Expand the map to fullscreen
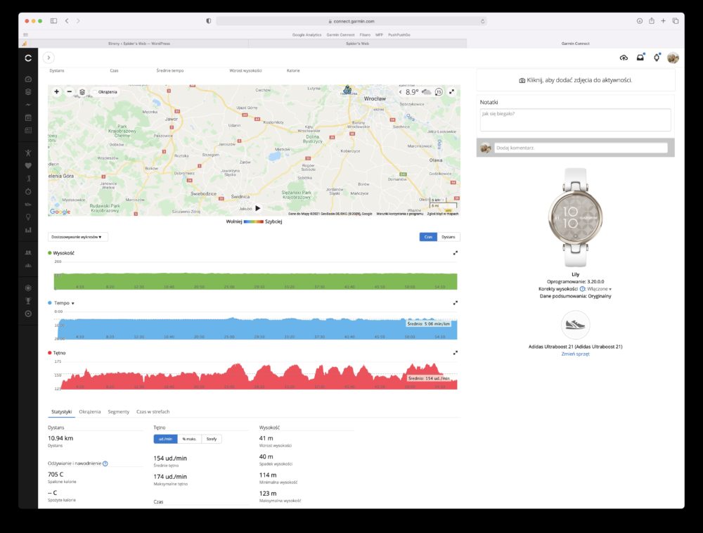 pos(451,91)
